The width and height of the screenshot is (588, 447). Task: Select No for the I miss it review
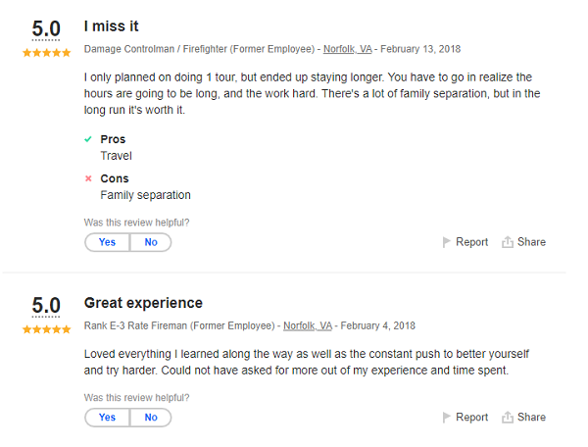(151, 242)
